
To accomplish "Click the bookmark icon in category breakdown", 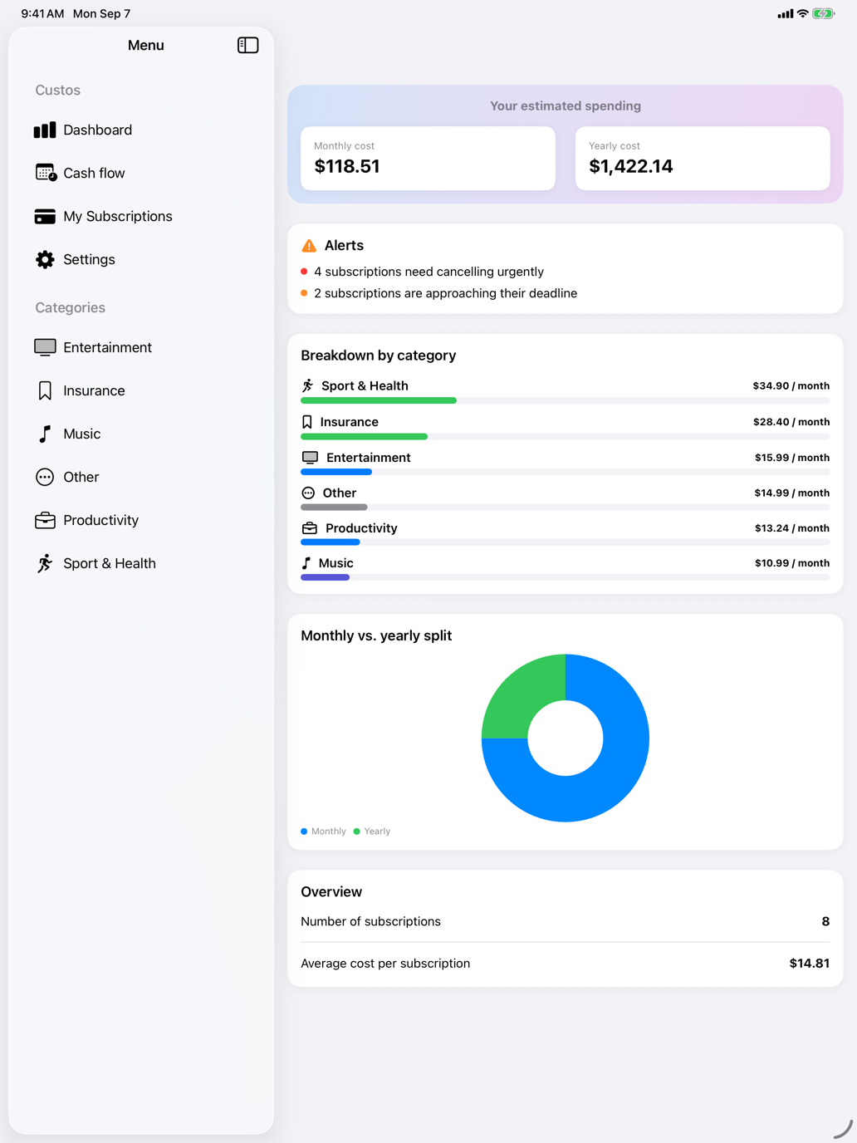I will tap(306, 422).
